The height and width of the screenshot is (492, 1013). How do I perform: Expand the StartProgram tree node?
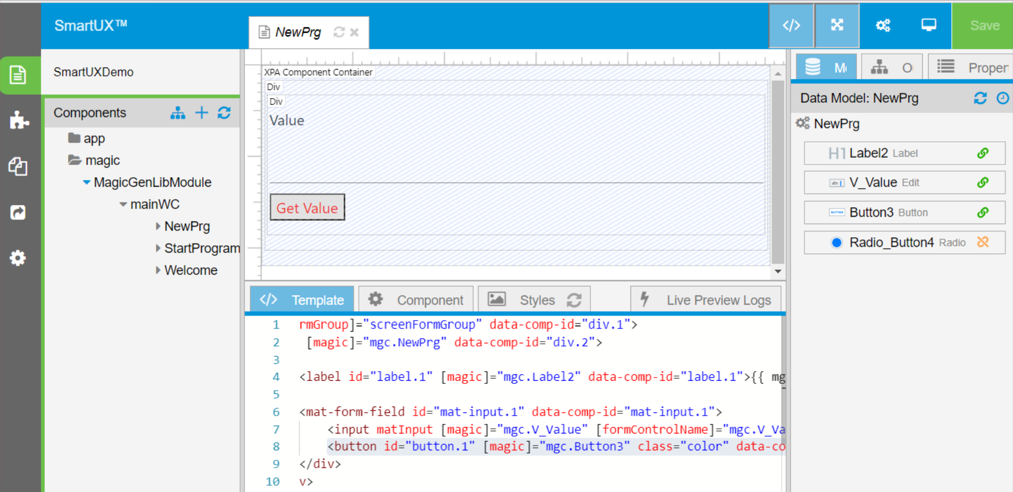158,248
